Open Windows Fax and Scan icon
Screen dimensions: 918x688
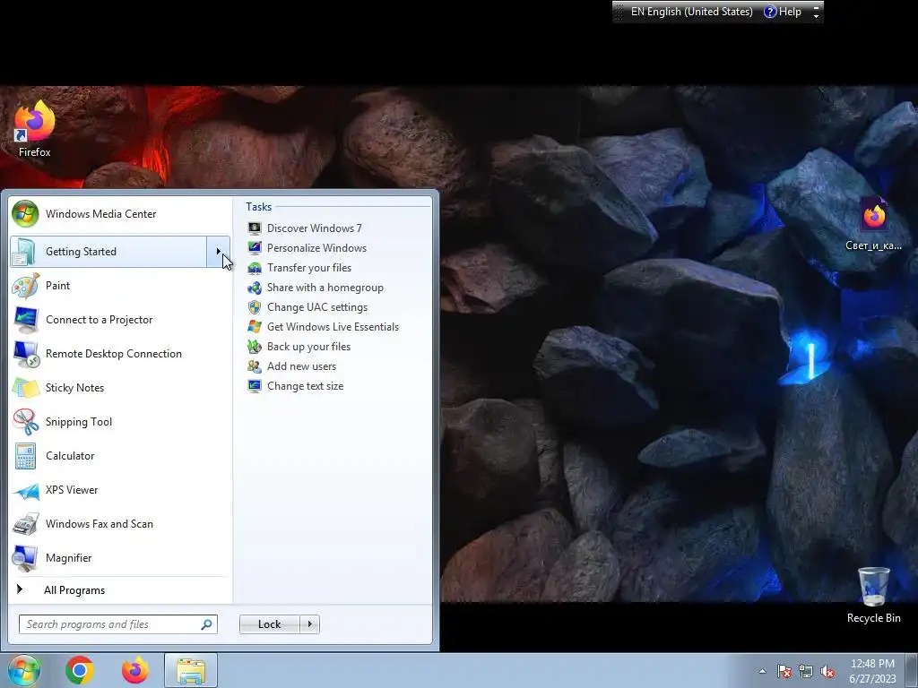tap(25, 523)
